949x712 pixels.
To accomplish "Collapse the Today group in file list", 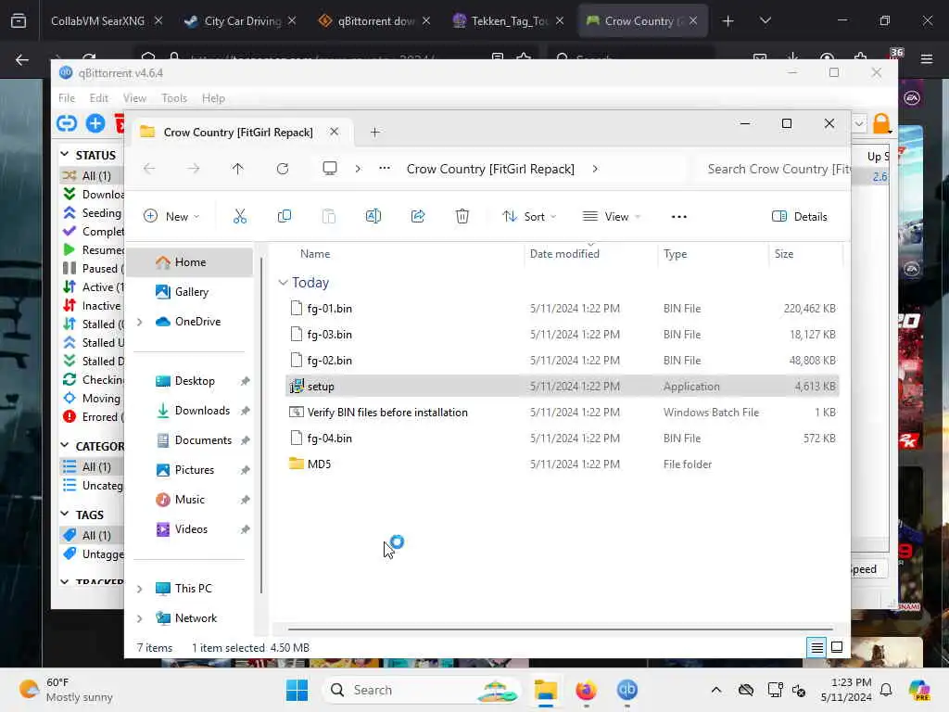I will 283,283.
